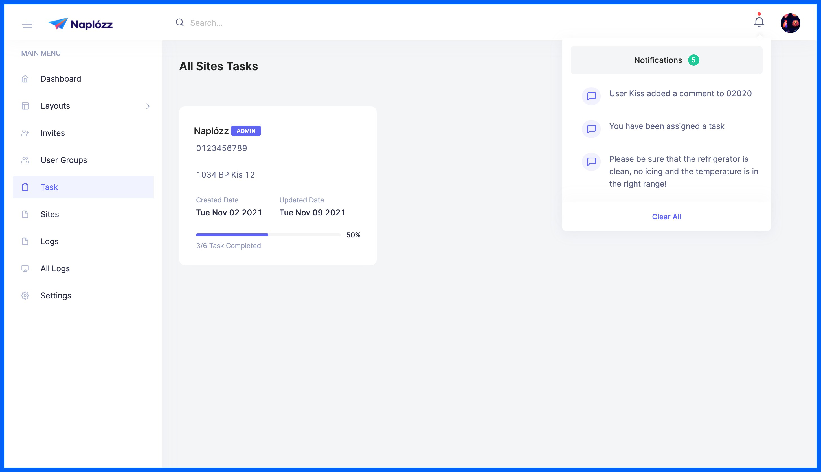Open the 'User Kiss added a comment' notification
Screen dimensions: 821x472
tap(680, 94)
